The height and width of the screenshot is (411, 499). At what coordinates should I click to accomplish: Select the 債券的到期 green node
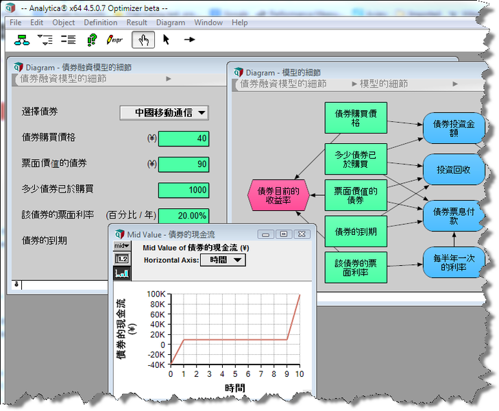[356, 232]
